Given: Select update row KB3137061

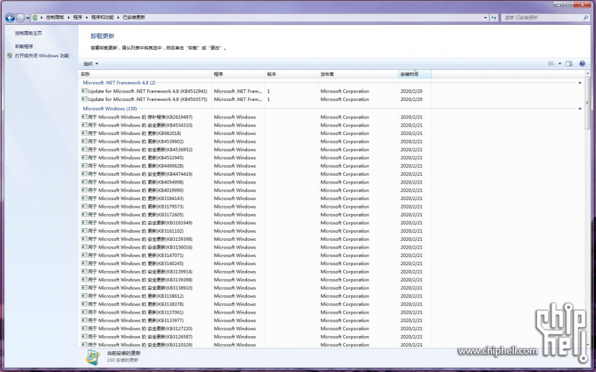Looking at the screenshot, I should coord(256,312).
